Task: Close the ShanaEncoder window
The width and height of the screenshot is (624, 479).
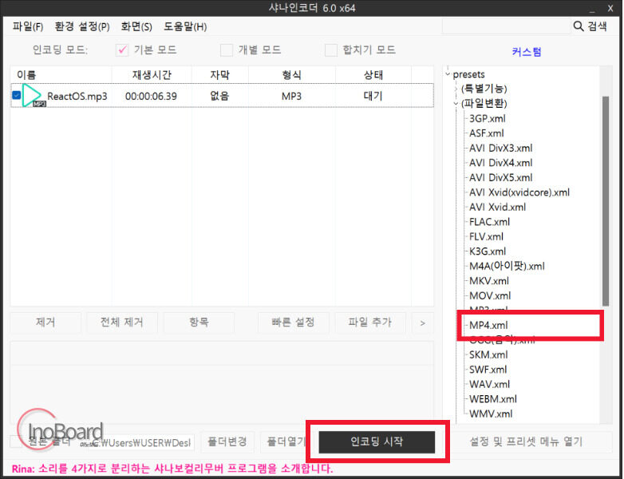Action: [610, 8]
